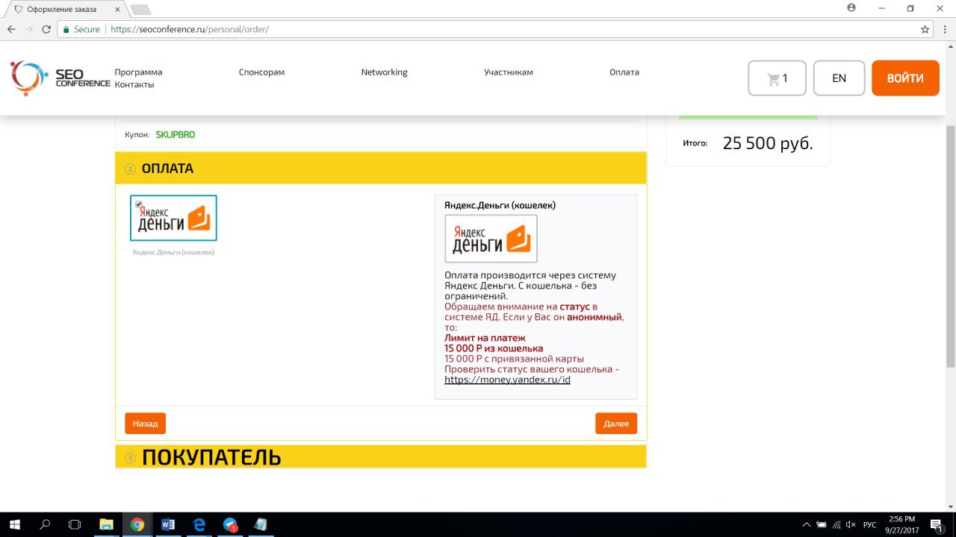Click the Далее button
The height and width of the screenshot is (537, 956).
[616, 423]
